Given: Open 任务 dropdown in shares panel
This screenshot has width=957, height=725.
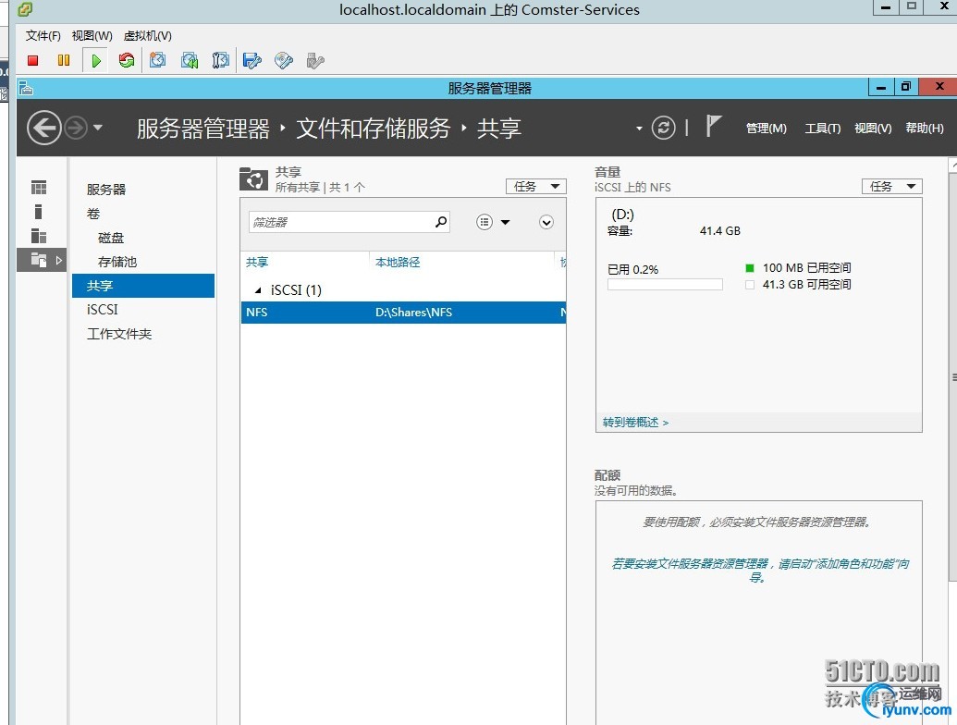Looking at the screenshot, I should pos(536,186).
